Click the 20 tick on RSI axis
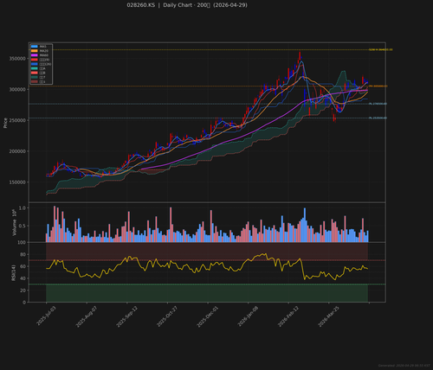The image size is (433, 370). [x=23, y=290]
